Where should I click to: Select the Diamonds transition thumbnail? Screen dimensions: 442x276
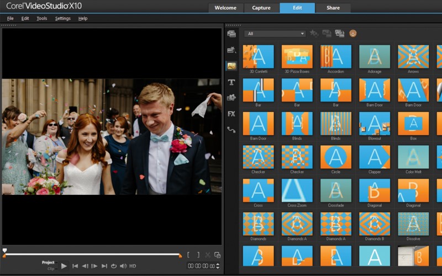point(258,224)
